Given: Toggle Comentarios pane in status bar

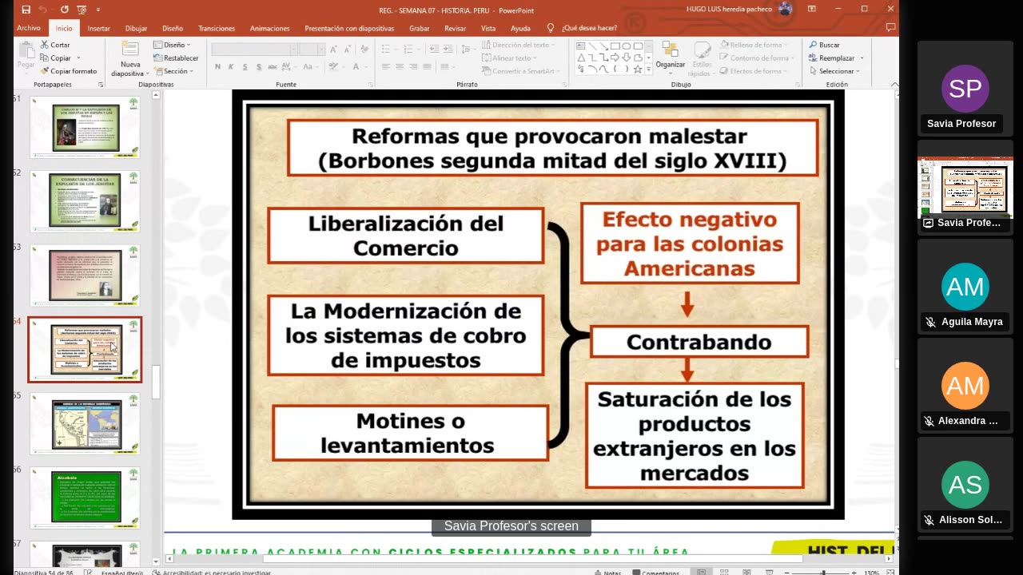Looking at the screenshot, I should pos(655,572).
